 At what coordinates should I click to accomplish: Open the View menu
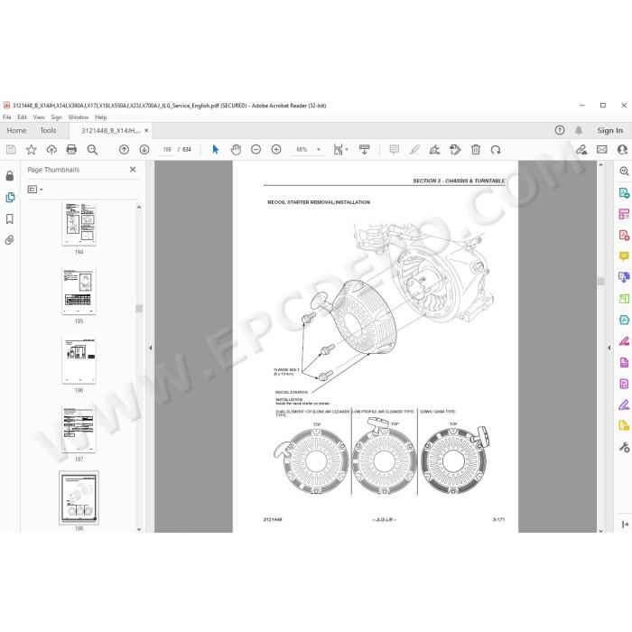pyautogui.click(x=39, y=117)
